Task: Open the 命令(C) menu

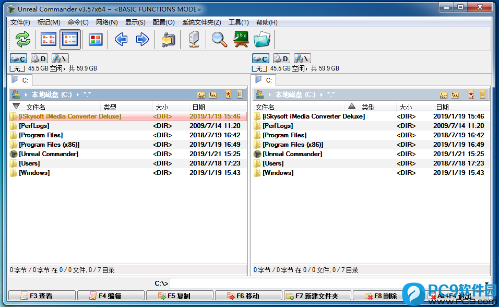Action: (78, 22)
